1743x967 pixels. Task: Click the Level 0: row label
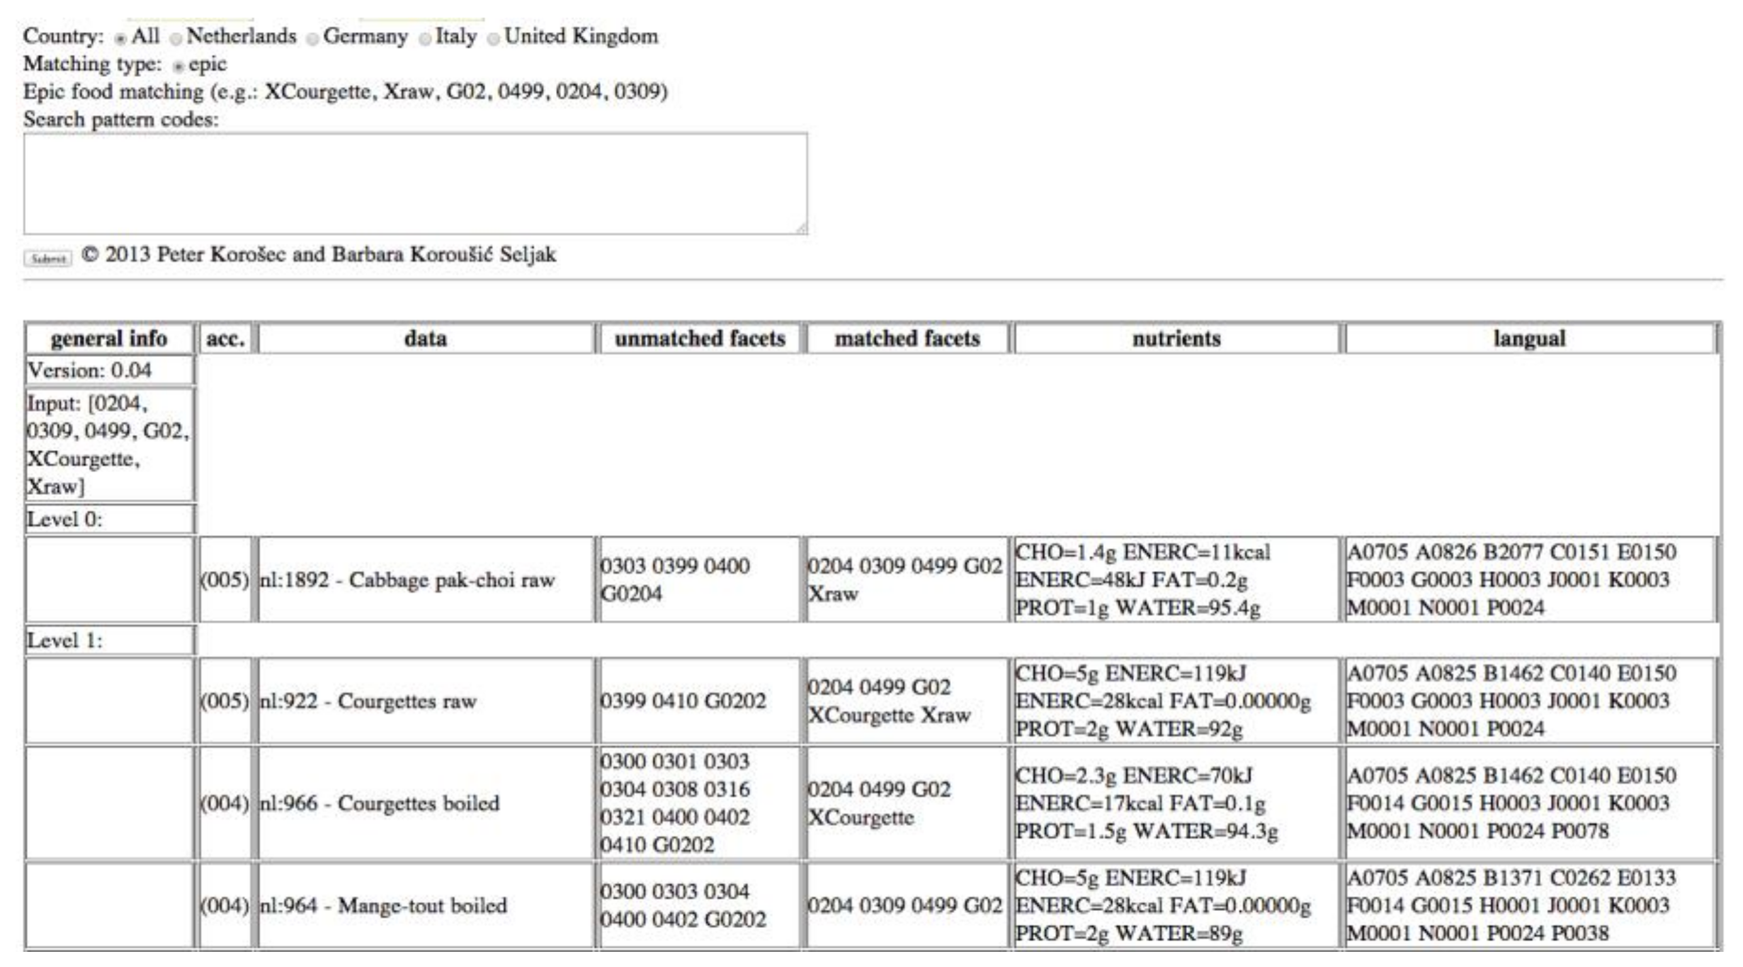pyautogui.click(x=110, y=520)
